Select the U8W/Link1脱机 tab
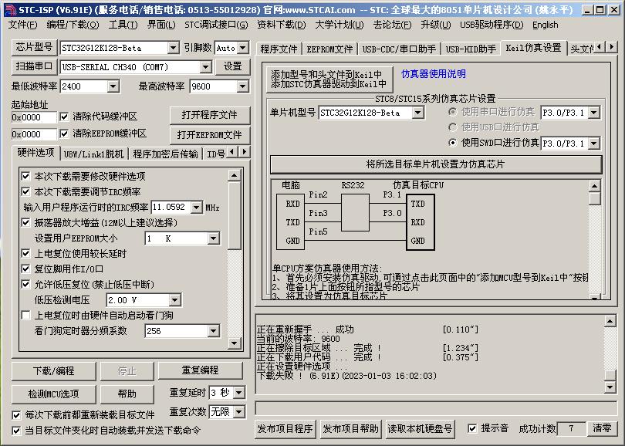The height and width of the screenshot is (446, 625). pos(93,154)
